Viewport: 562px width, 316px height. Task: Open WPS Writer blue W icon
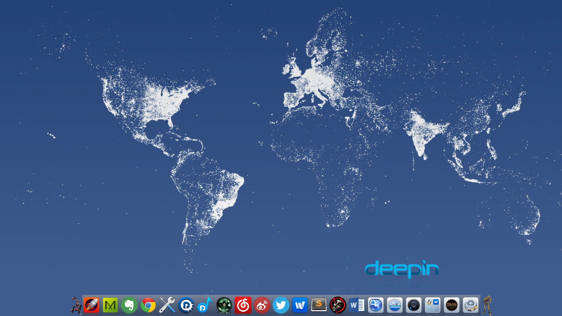pyautogui.click(x=300, y=305)
